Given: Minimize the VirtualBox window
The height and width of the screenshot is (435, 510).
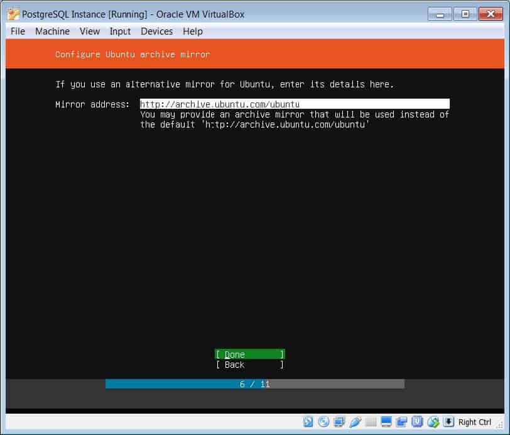Looking at the screenshot, I should pos(440,14).
